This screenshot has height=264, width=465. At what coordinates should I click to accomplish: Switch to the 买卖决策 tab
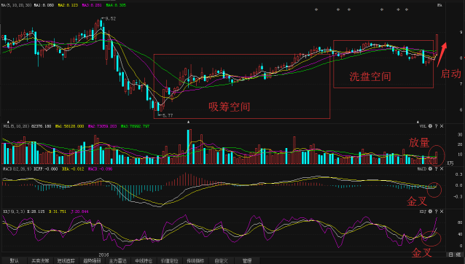pyautogui.click(x=40, y=261)
